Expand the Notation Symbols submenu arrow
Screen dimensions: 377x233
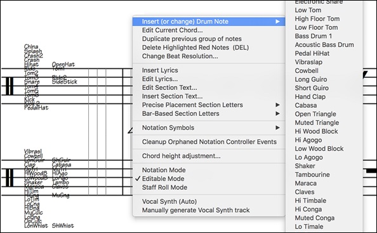coord(277,128)
